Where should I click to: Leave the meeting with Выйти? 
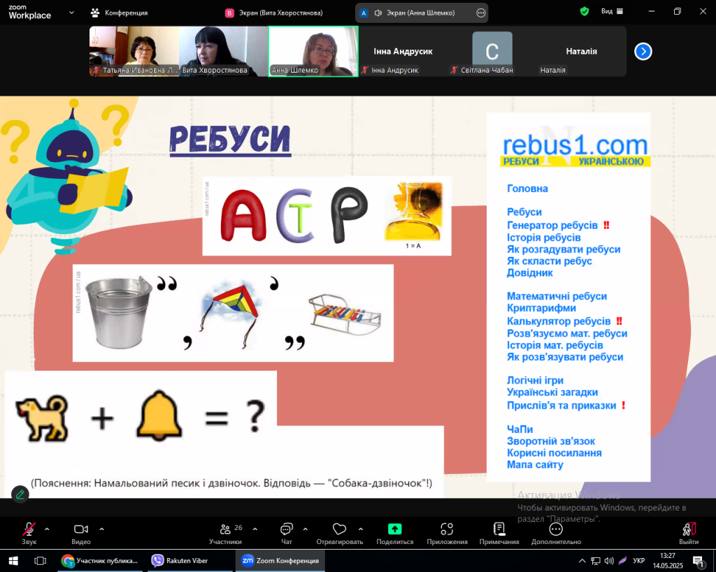point(689,533)
